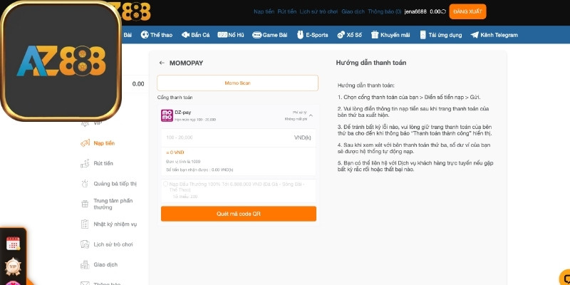Click the hand-money icon beside sidebar Rút tiền
The height and width of the screenshot is (285, 570).
pos(85,164)
